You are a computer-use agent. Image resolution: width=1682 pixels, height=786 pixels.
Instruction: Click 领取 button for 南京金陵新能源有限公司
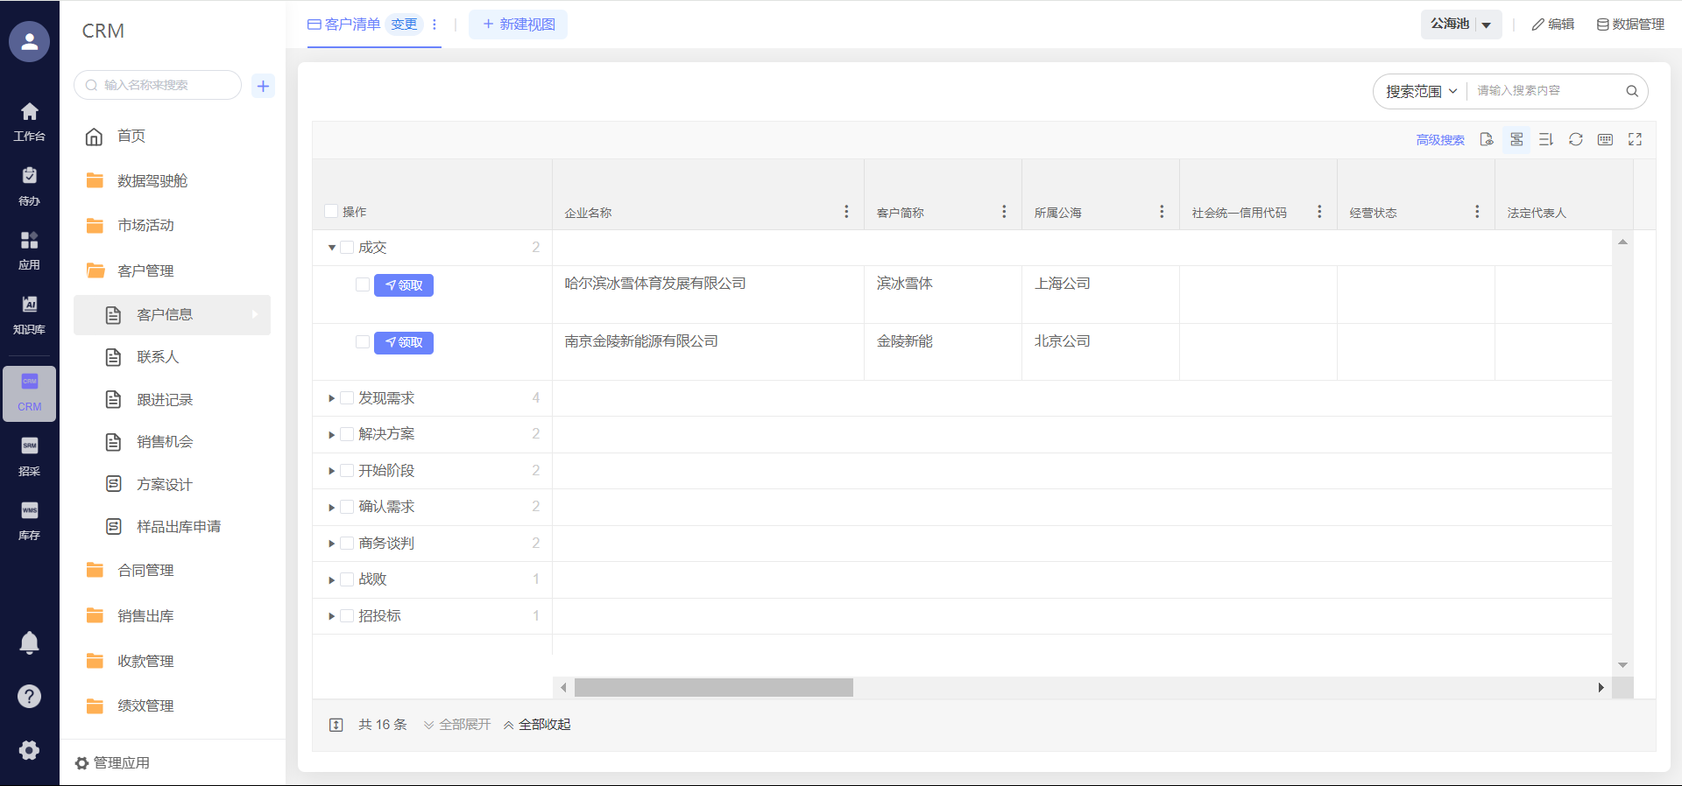[404, 342]
